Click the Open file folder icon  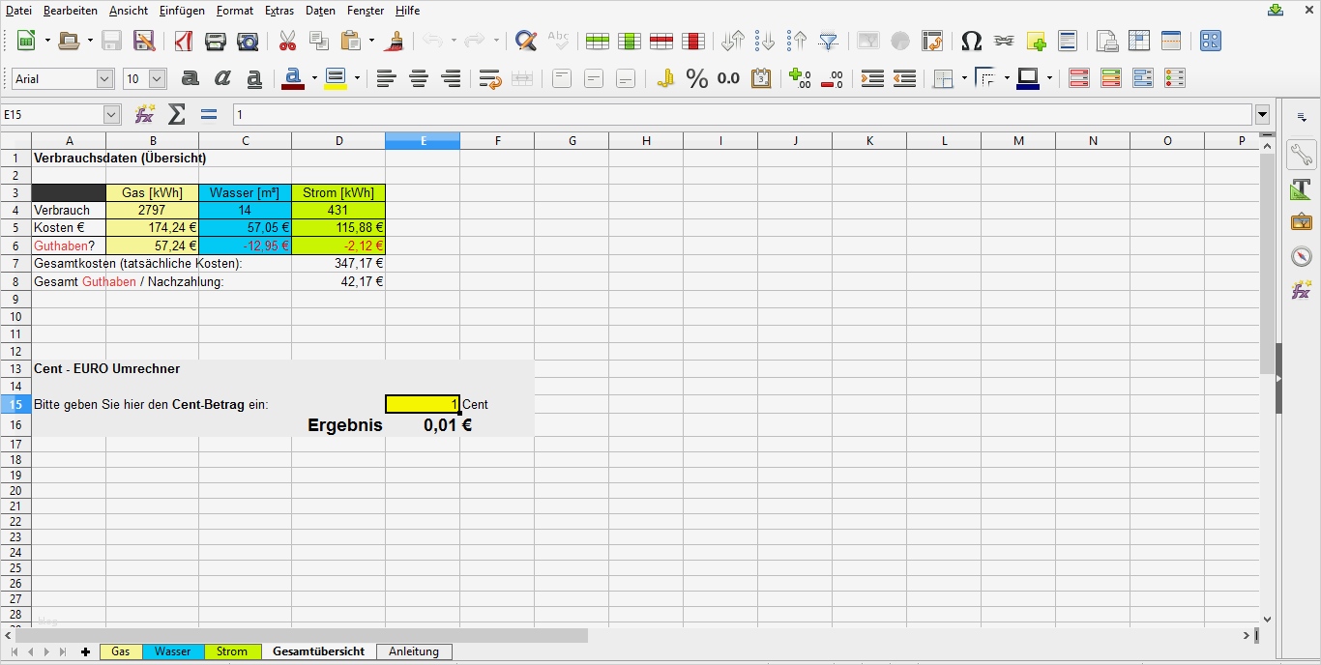click(69, 41)
